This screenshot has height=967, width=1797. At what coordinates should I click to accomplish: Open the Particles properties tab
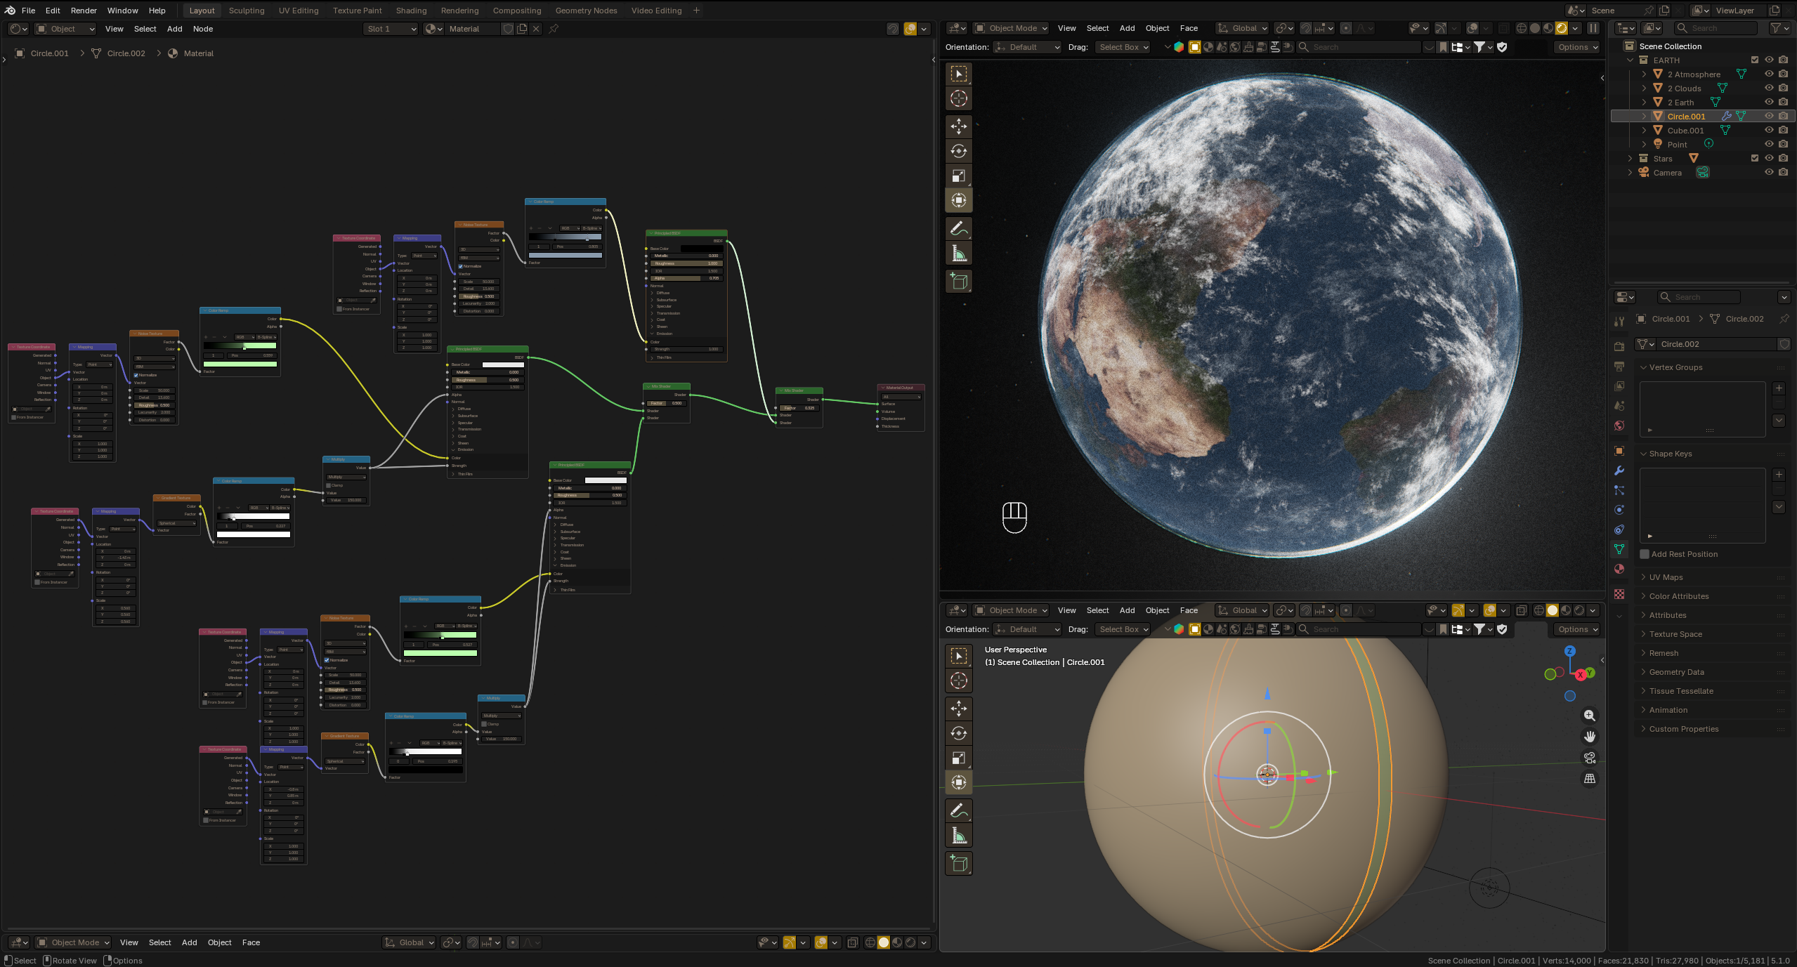[x=1619, y=490]
